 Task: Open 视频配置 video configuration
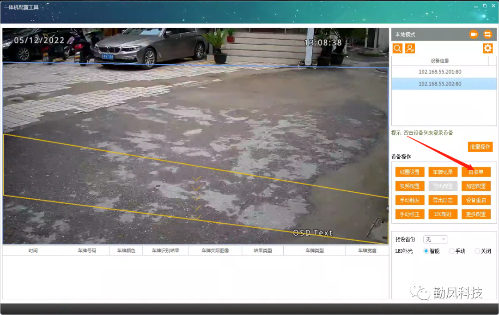(410, 186)
